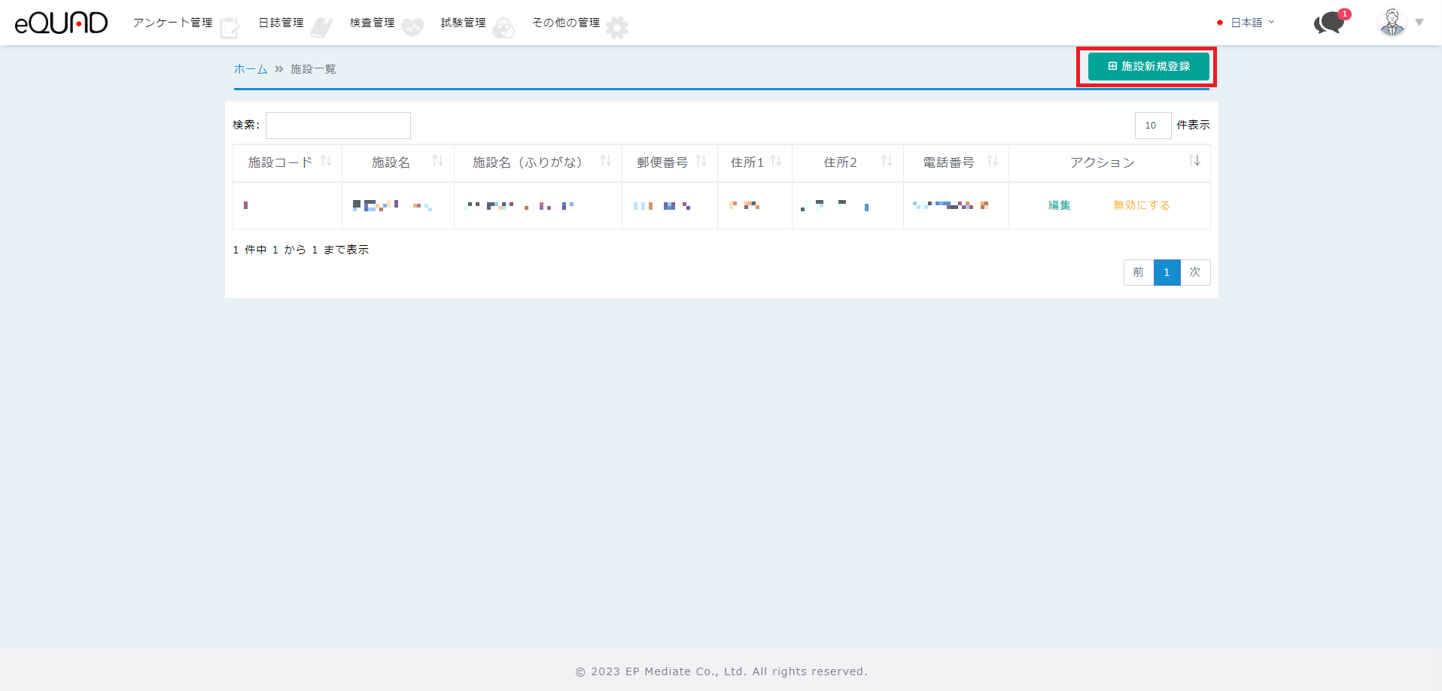Click 無効にする for the facility

point(1141,205)
